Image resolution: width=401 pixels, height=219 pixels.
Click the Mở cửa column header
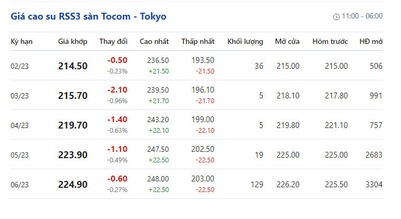[x=287, y=41]
